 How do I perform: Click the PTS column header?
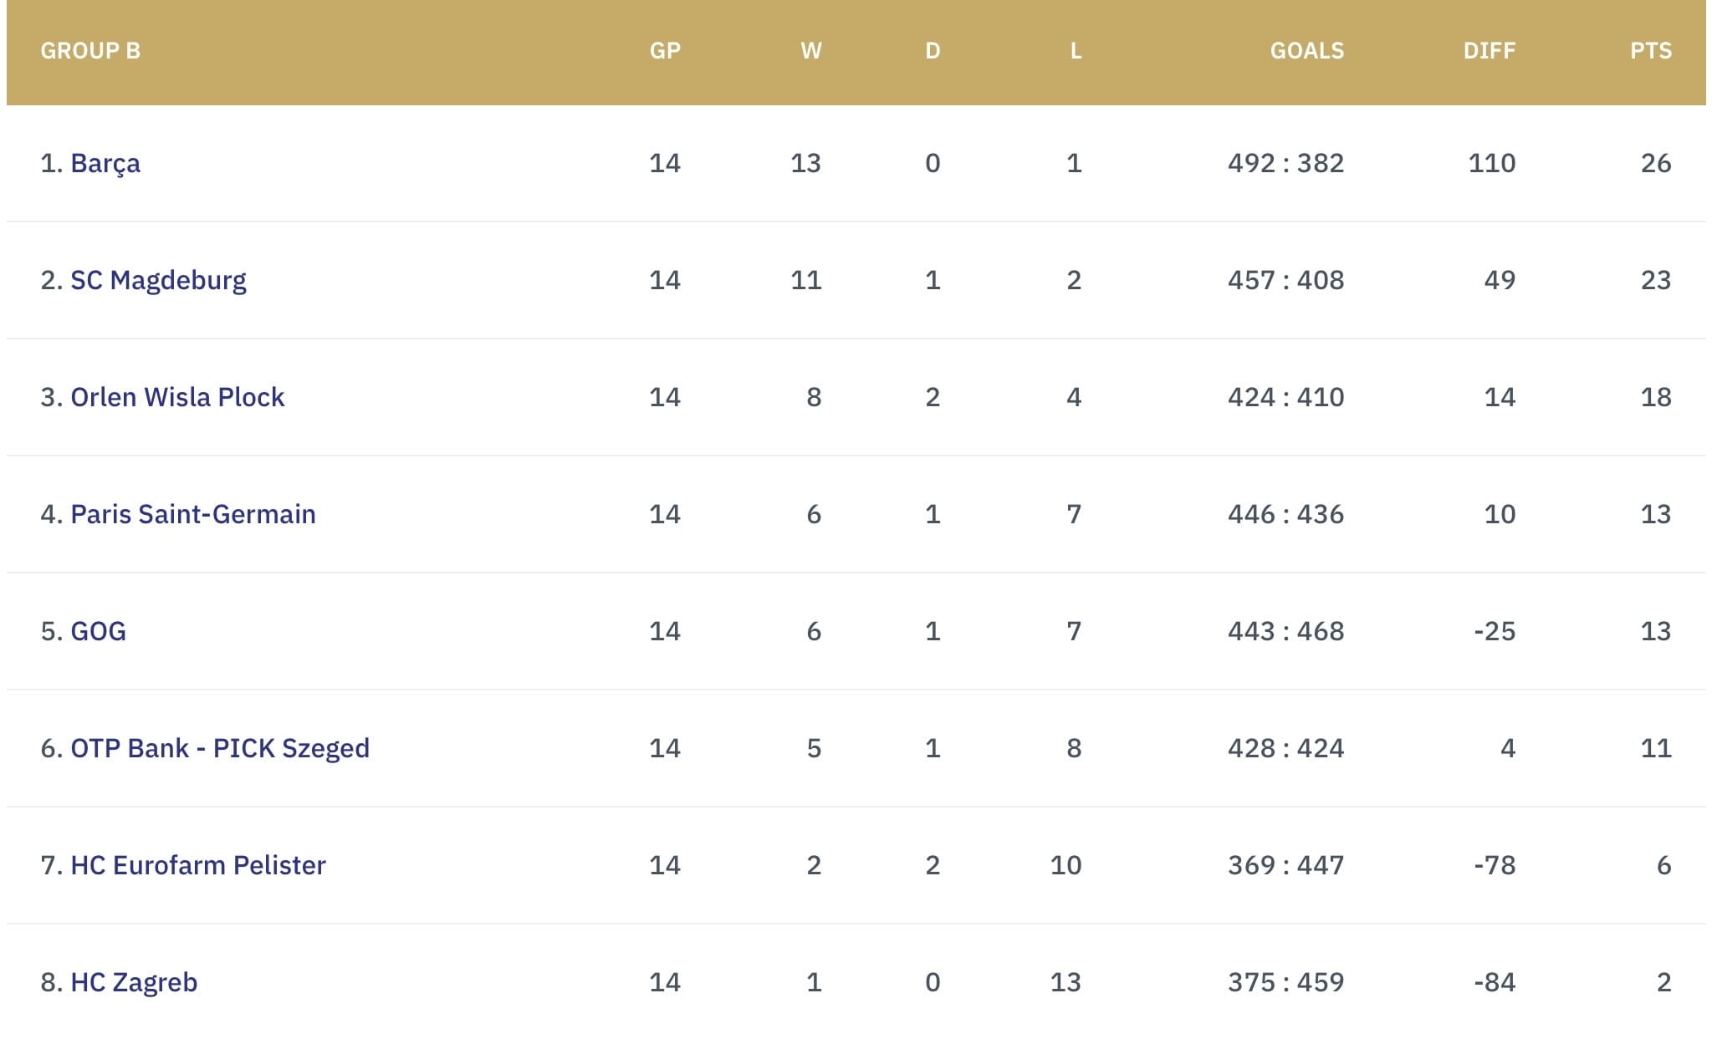(x=1650, y=51)
